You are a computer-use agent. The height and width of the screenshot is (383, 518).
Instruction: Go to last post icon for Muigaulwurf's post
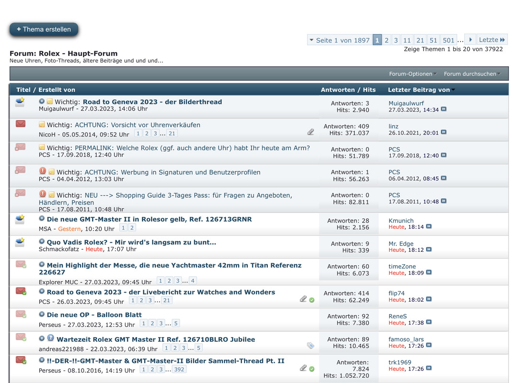point(444,109)
